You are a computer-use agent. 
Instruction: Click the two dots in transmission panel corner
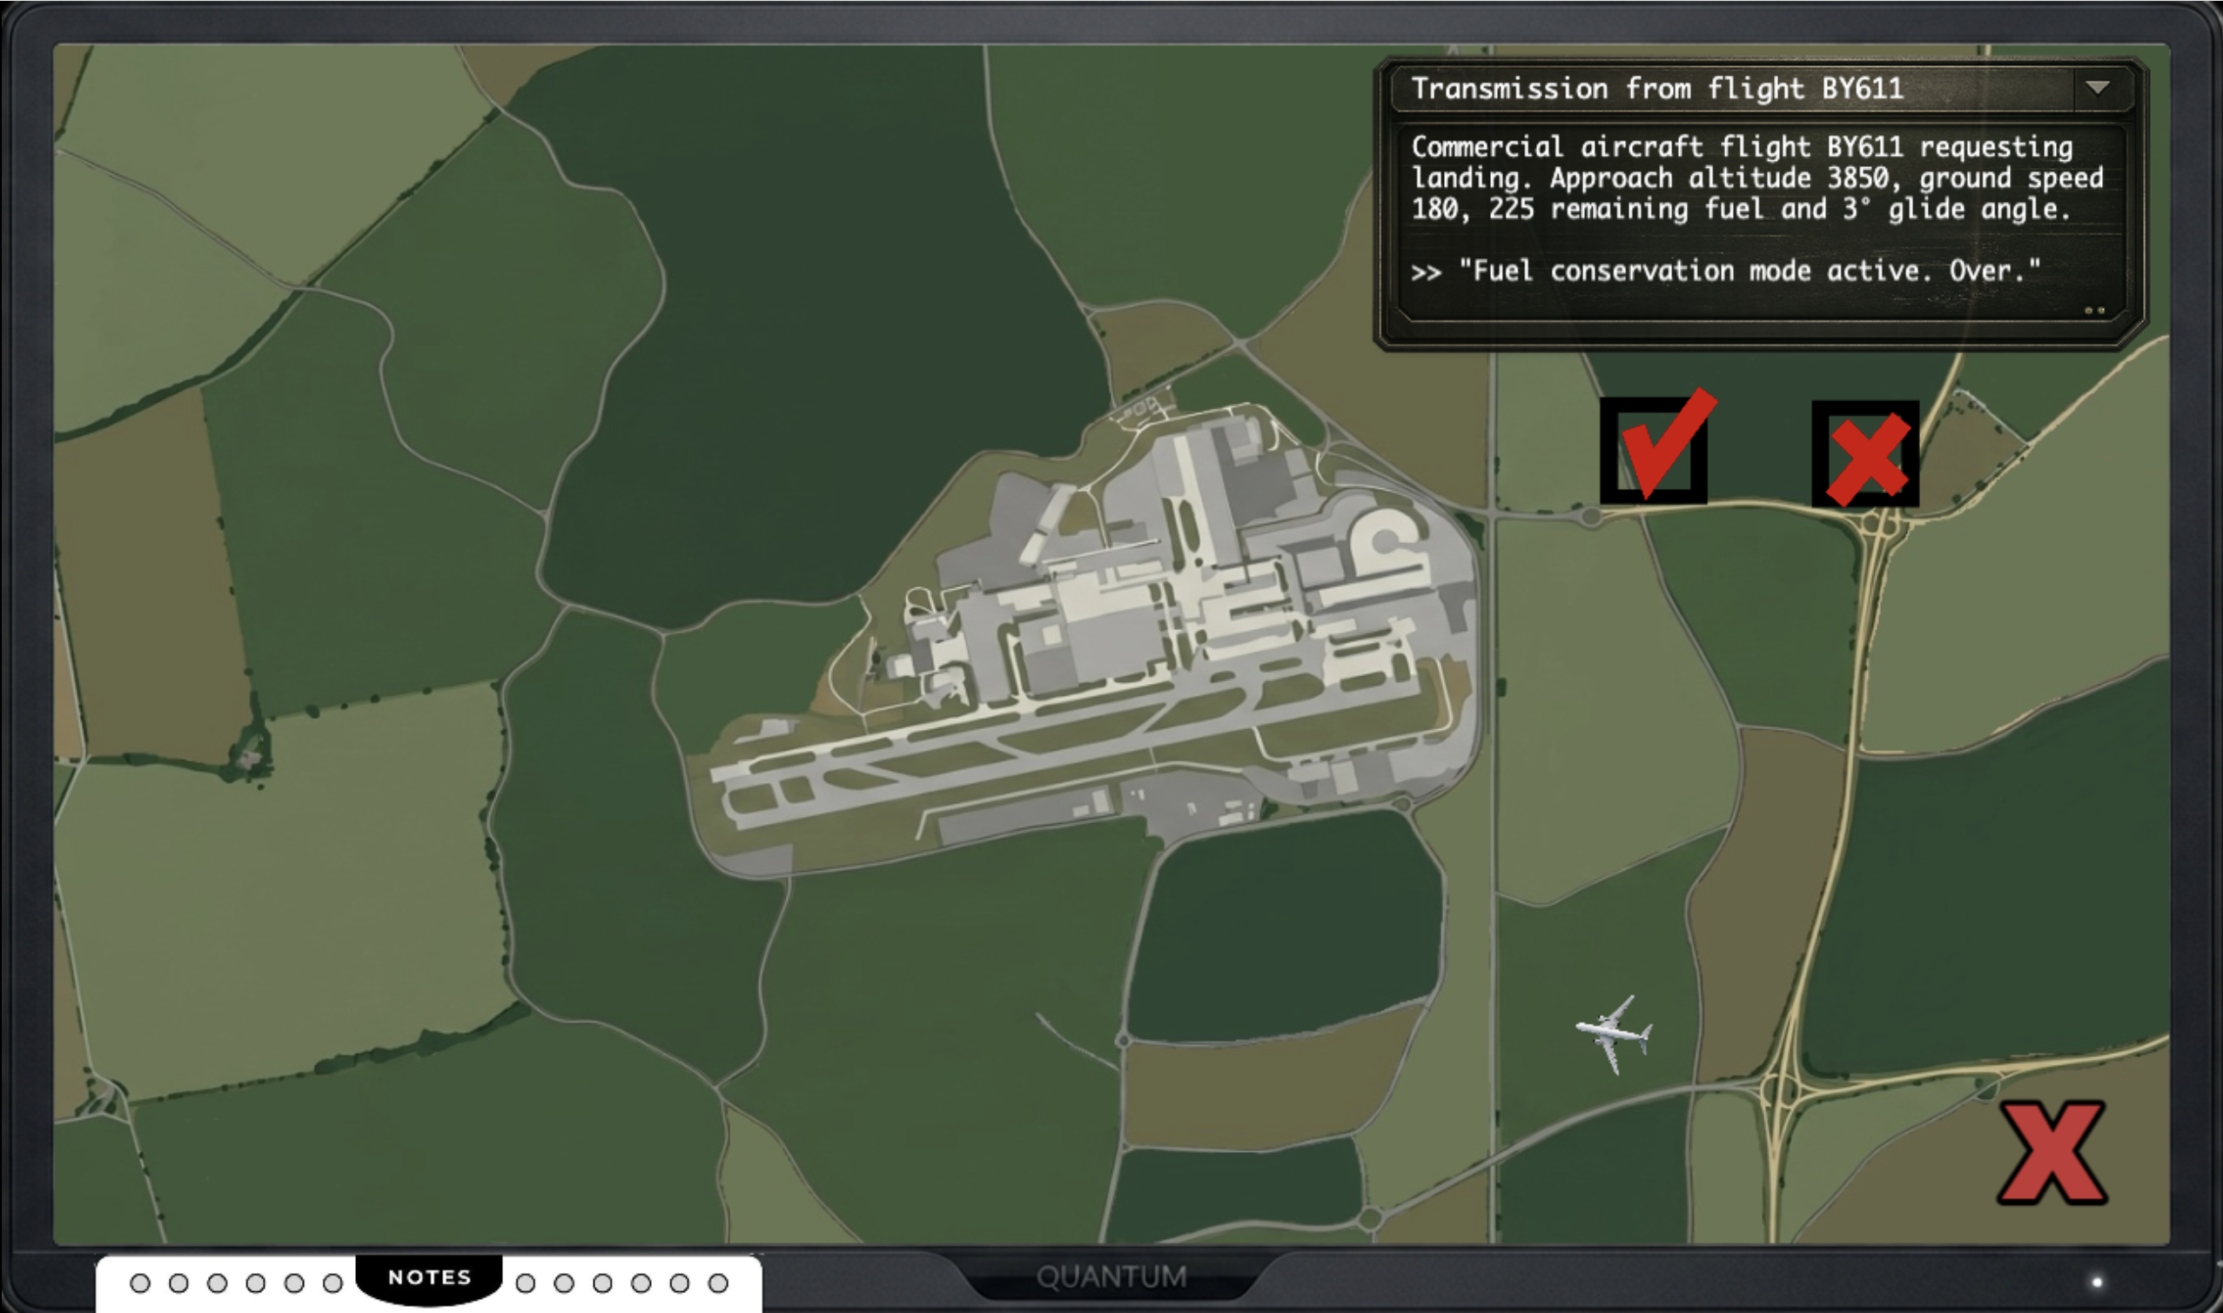coord(2094,311)
